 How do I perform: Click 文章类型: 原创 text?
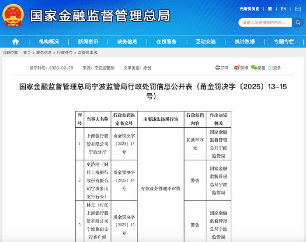click(137, 68)
